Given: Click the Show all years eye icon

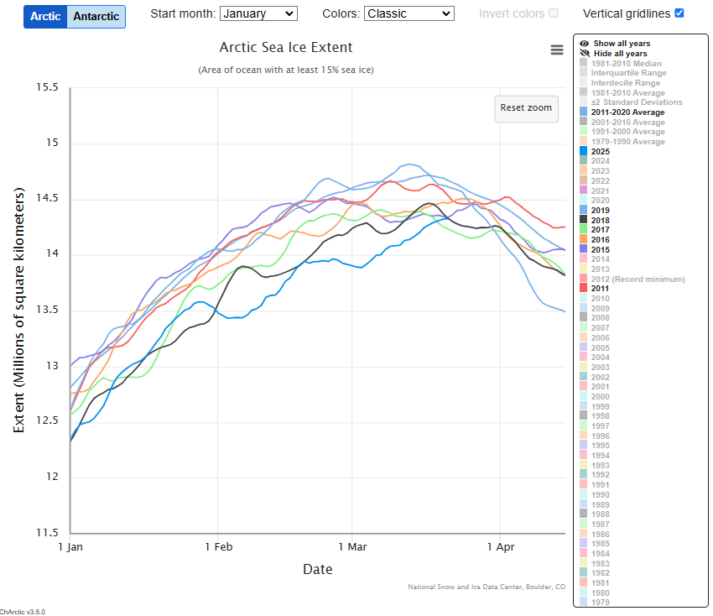Looking at the screenshot, I should coord(584,44).
